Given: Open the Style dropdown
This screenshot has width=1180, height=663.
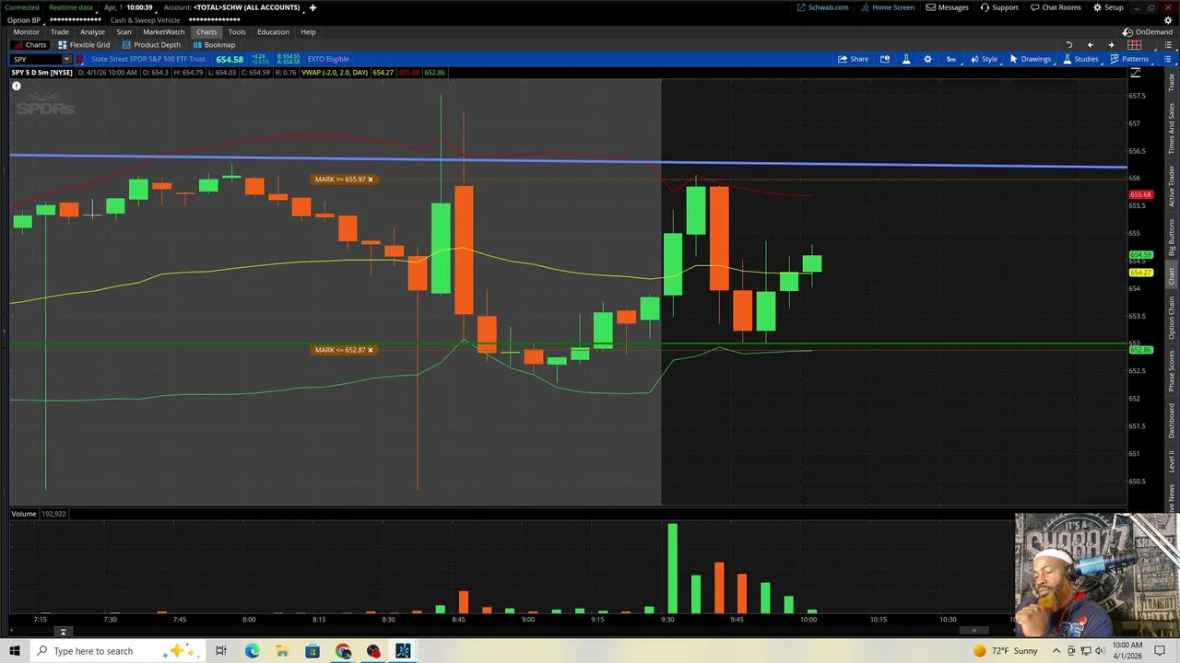Looking at the screenshot, I should tap(984, 59).
